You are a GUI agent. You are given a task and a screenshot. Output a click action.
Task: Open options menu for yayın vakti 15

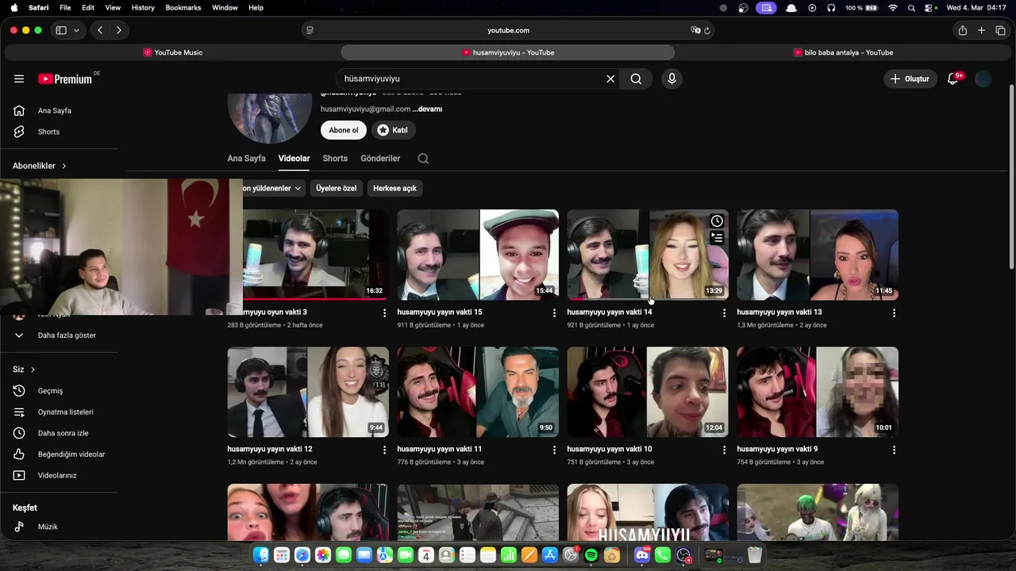click(554, 313)
